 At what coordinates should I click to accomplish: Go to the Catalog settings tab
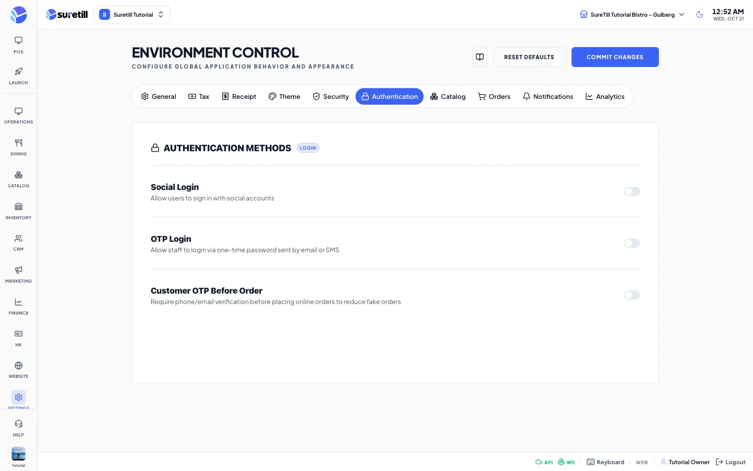pyautogui.click(x=448, y=96)
